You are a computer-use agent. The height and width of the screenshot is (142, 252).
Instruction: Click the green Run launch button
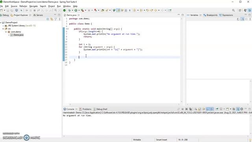(76, 11)
